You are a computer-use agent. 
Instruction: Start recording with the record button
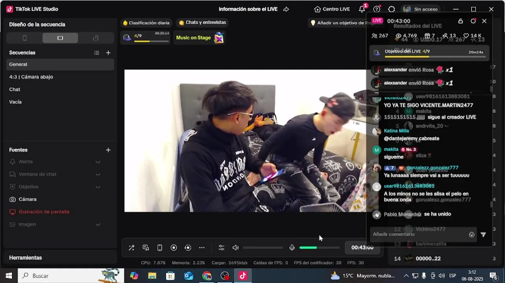[x=173, y=248]
